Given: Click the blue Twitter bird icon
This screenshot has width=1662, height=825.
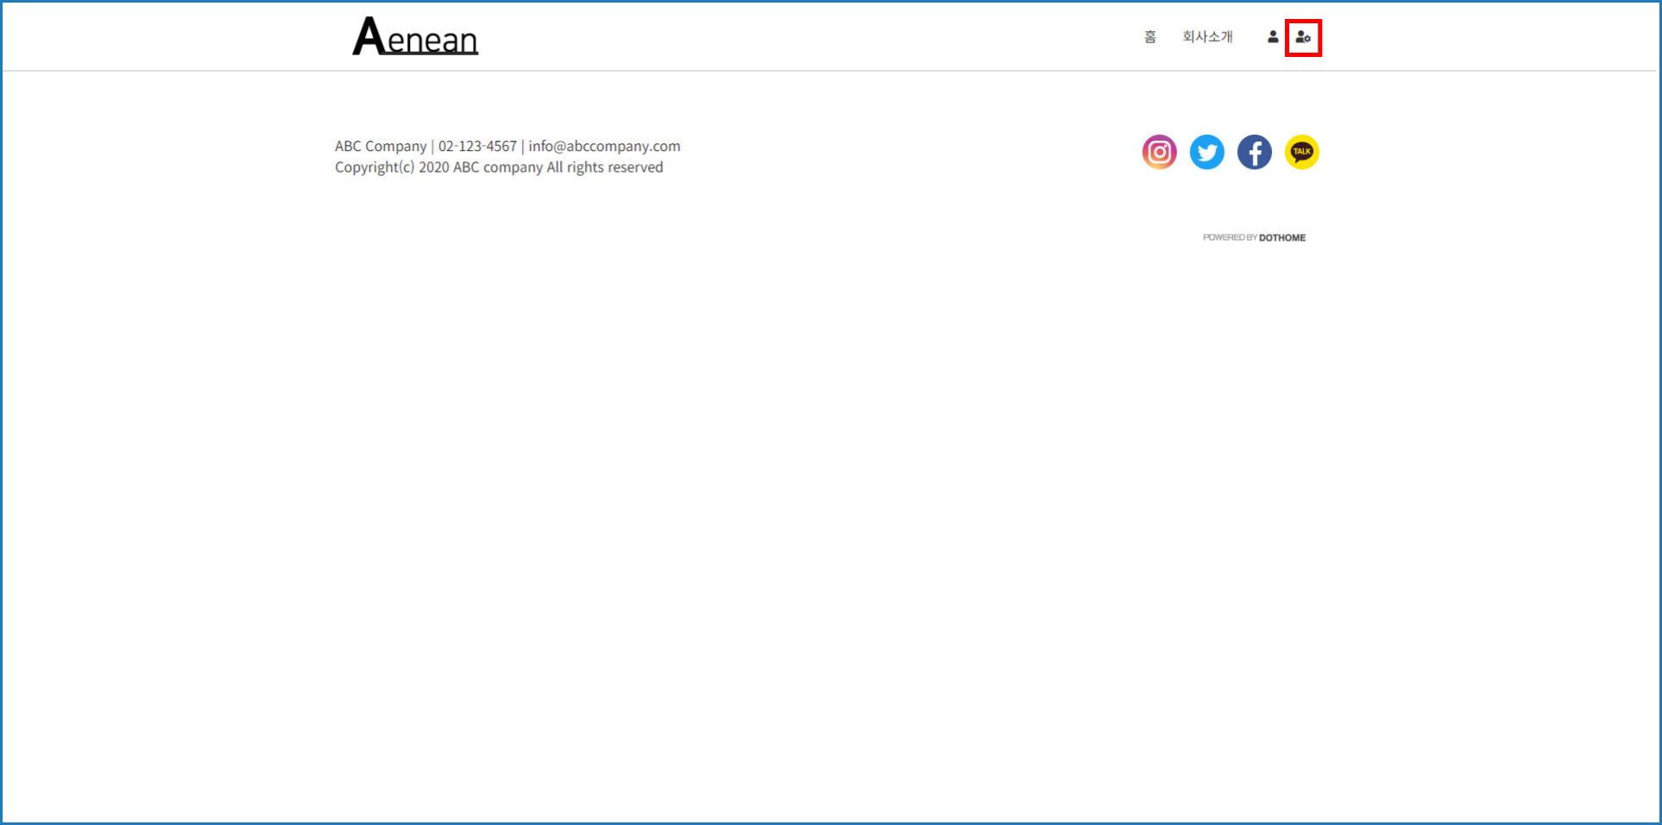Looking at the screenshot, I should pyautogui.click(x=1206, y=153).
